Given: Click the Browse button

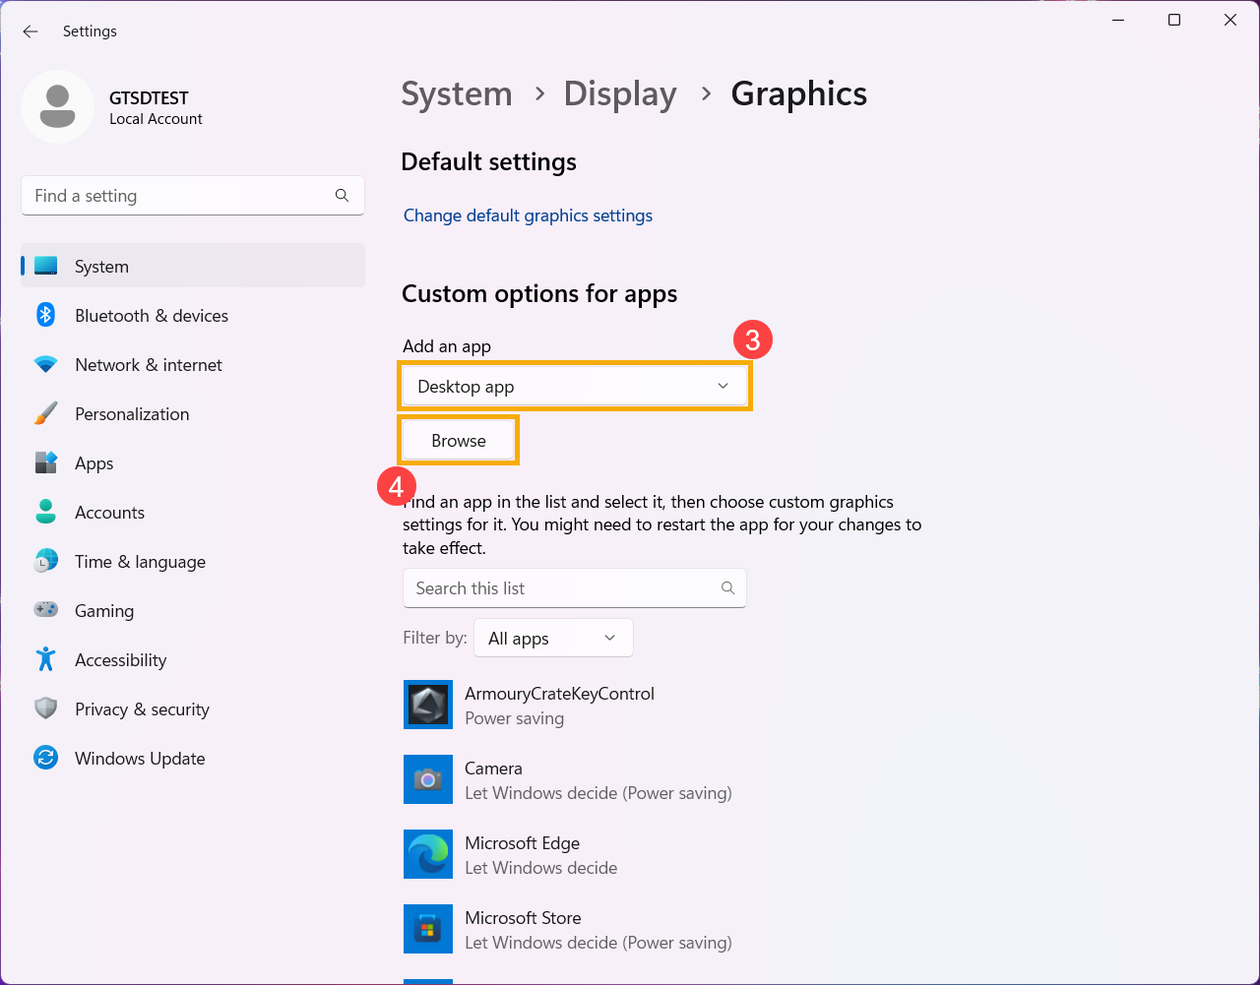Looking at the screenshot, I should (459, 441).
